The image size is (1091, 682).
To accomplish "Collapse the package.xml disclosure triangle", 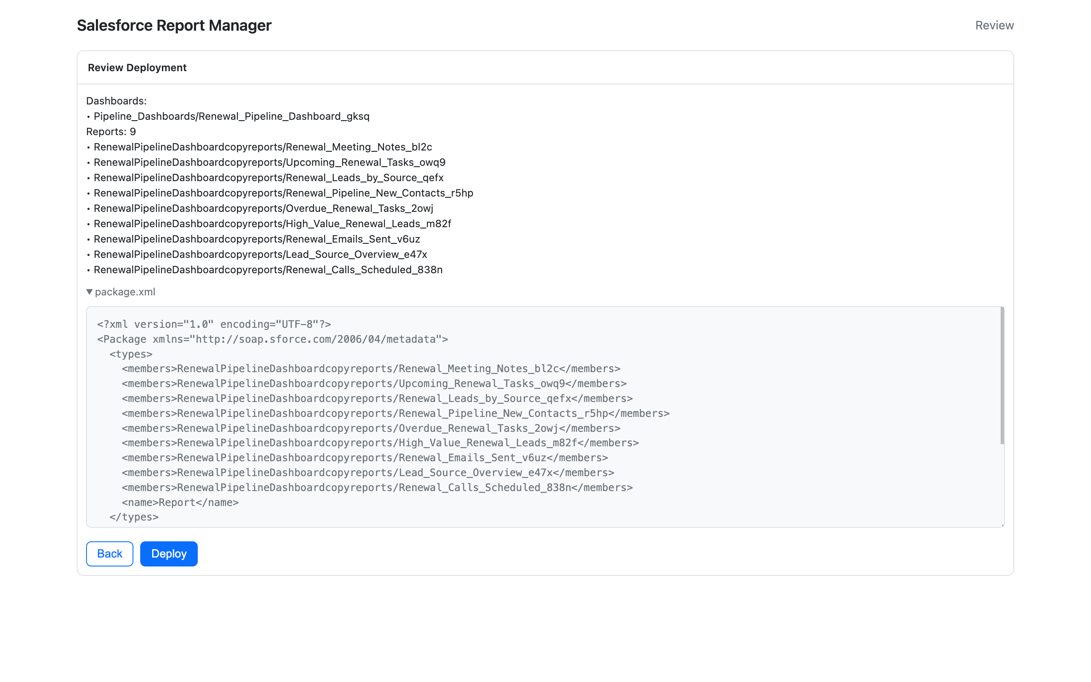I will [x=90, y=292].
